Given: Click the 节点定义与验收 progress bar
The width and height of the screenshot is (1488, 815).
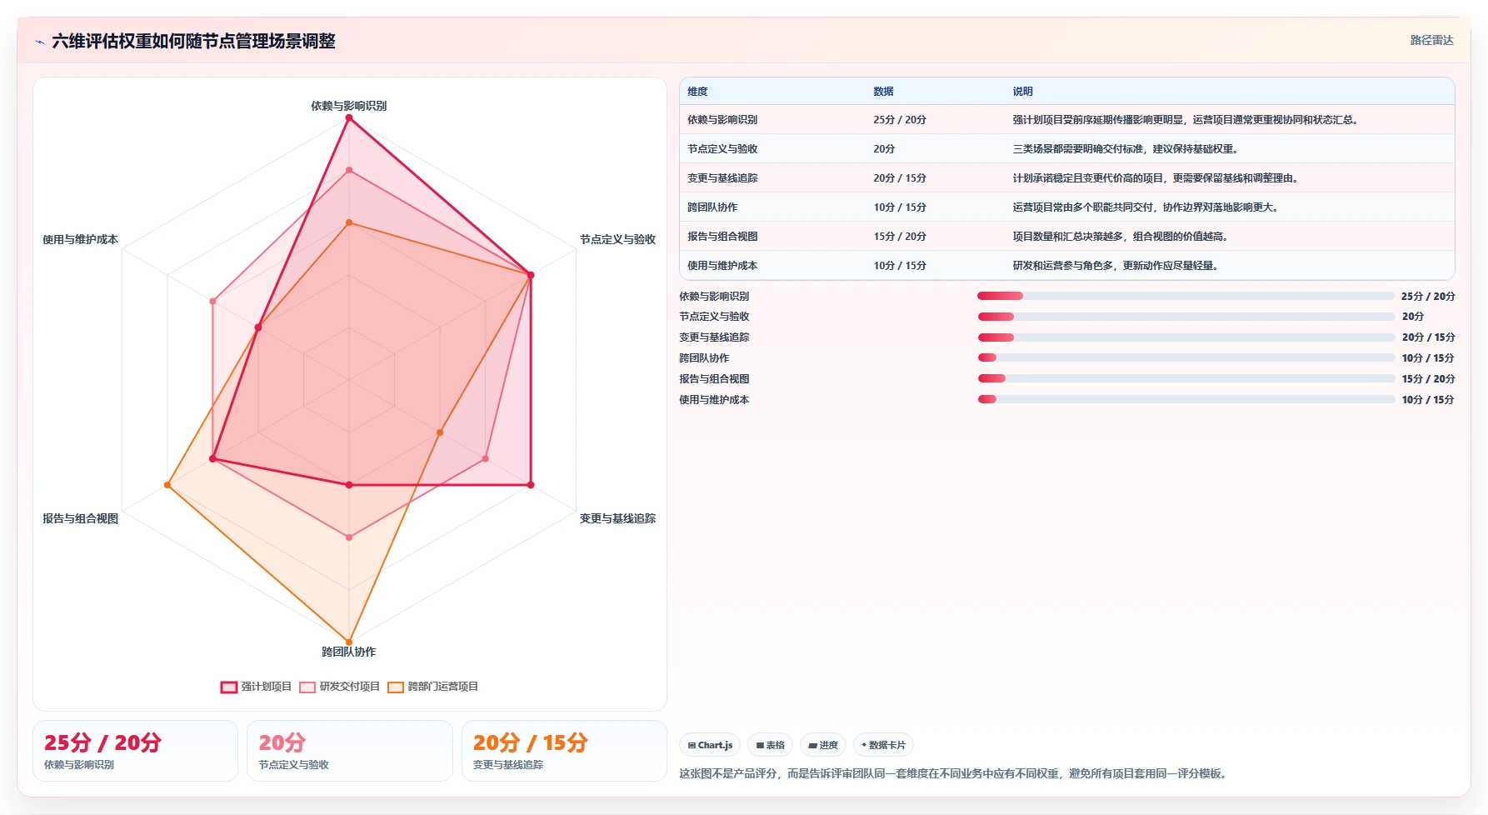Looking at the screenshot, I should (1186, 317).
